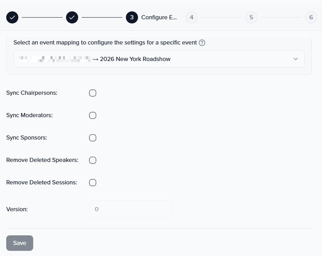The width and height of the screenshot is (322, 256).
Task: Click into the Version number field
Action: [x=130, y=209]
